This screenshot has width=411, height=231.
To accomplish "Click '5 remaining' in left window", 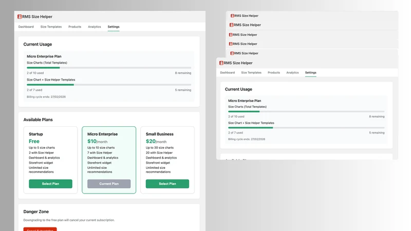I will point(183,90).
